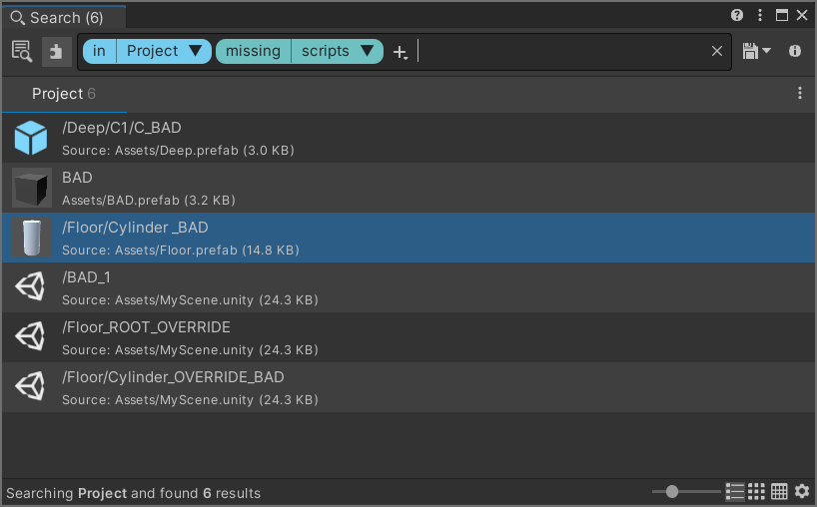This screenshot has width=817, height=507.
Task: Click the dark cube BAD thumbnail
Action: pos(32,188)
